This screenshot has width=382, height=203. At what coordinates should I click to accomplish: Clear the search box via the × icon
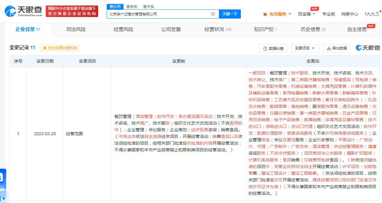pos(213,14)
